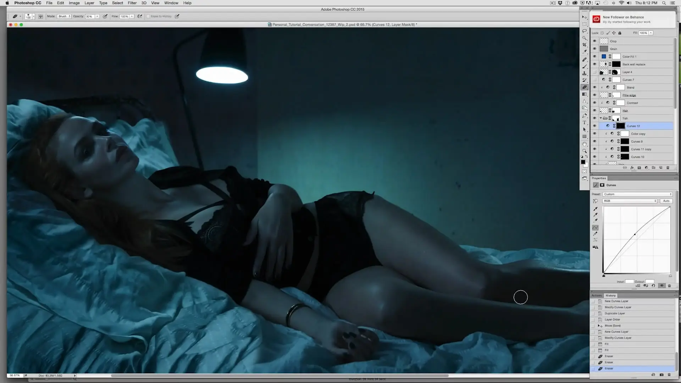Viewport: 681px width, 383px height.
Task: Hide the Crop layer
Action: point(594,41)
